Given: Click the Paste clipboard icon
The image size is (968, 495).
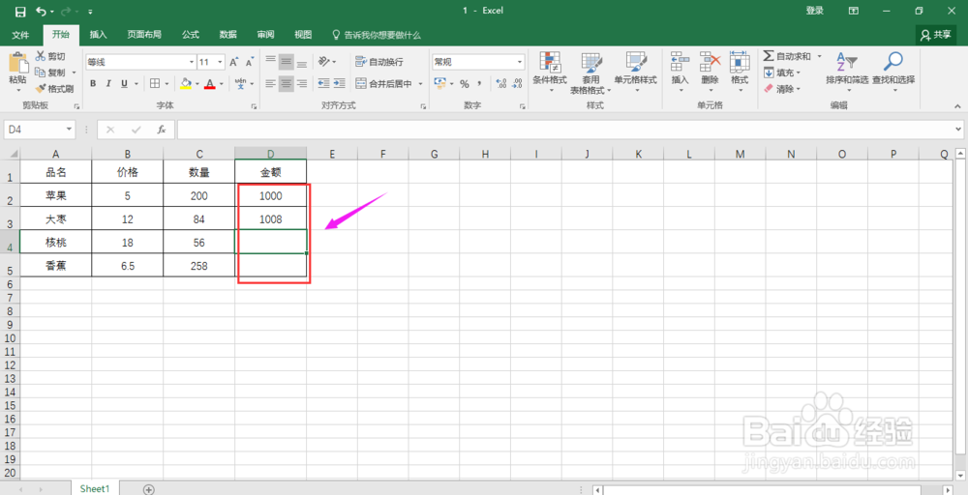Looking at the screenshot, I should (x=17, y=63).
